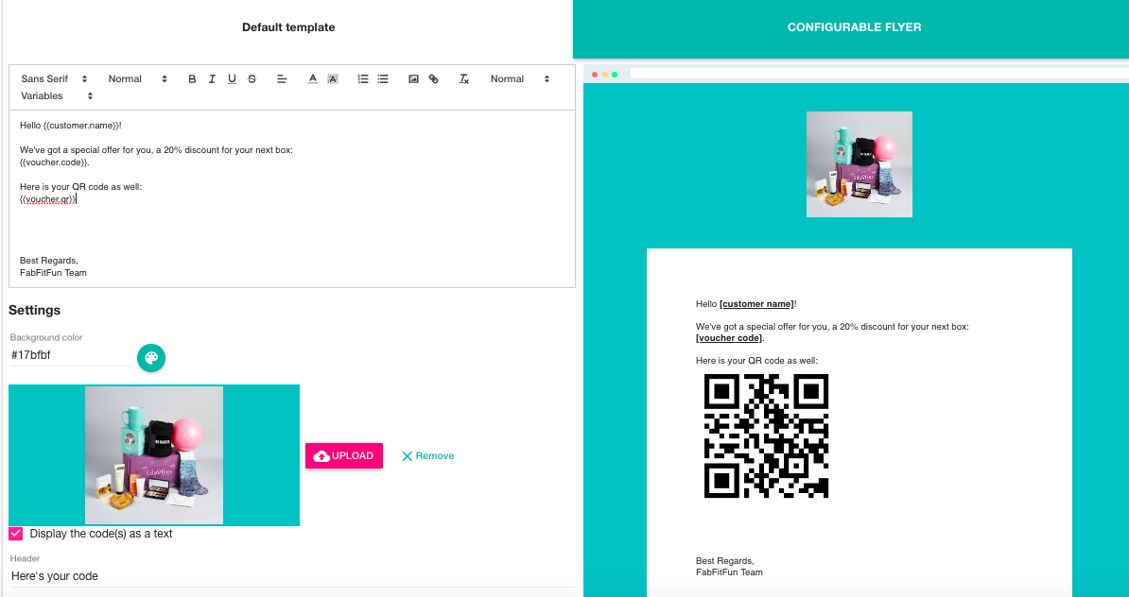
Task: Insert a bulleted list
Action: 383,79
